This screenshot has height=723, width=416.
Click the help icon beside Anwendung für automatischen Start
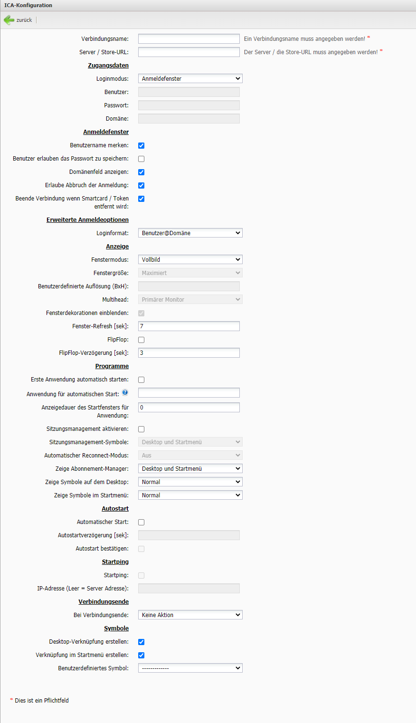tap(125, 392)
